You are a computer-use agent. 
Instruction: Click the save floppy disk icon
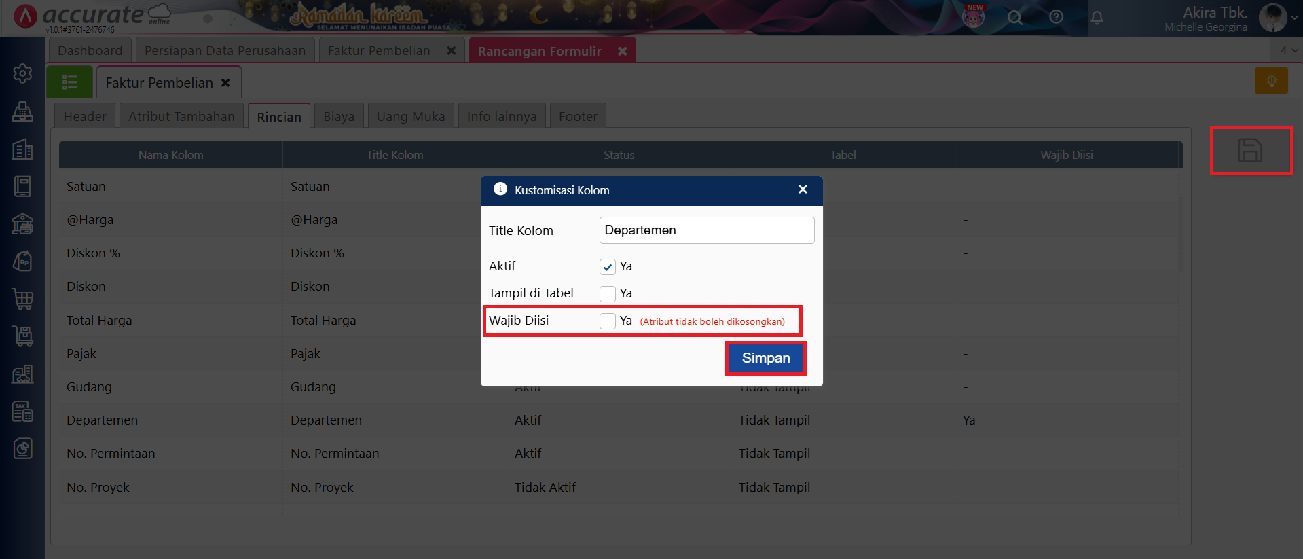click(1249, 150)
